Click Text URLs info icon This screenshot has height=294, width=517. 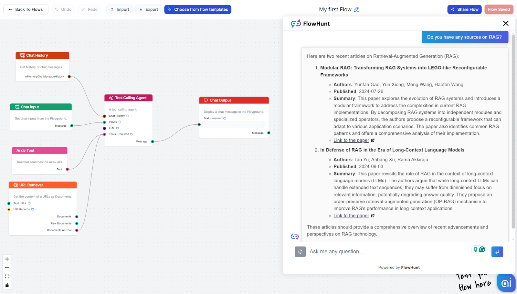[29, 203]
